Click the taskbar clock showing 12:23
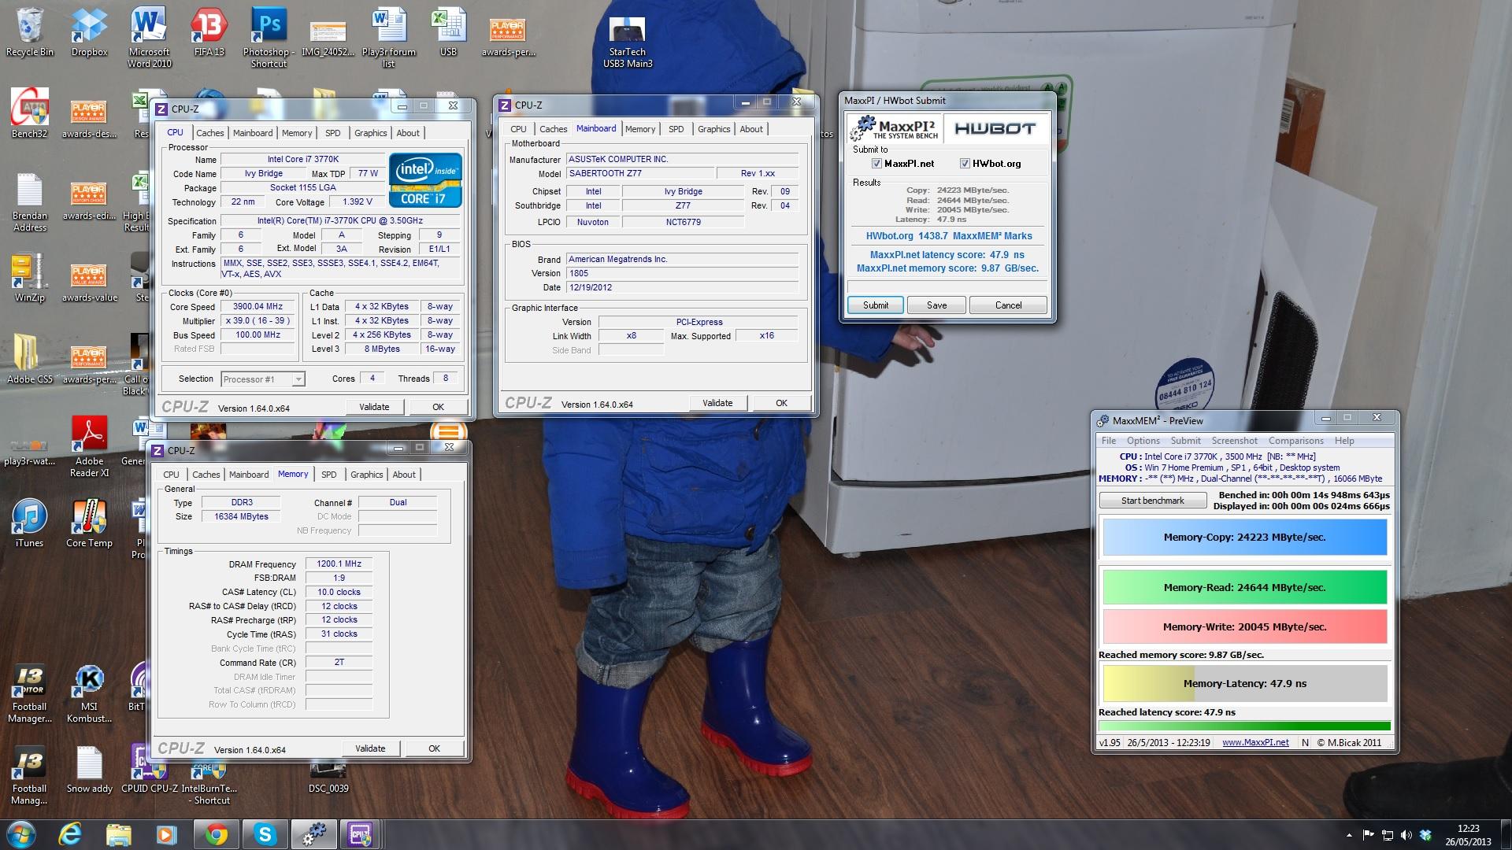The width and height of the screenshot is (1512, 850). 1468,835
